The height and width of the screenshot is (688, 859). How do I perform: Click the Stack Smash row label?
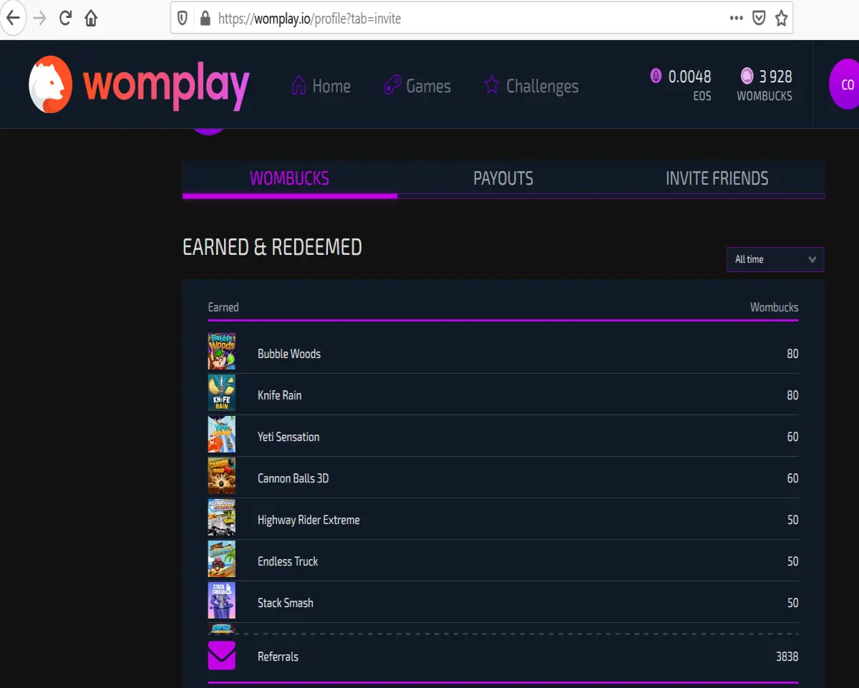click(286, 603)
